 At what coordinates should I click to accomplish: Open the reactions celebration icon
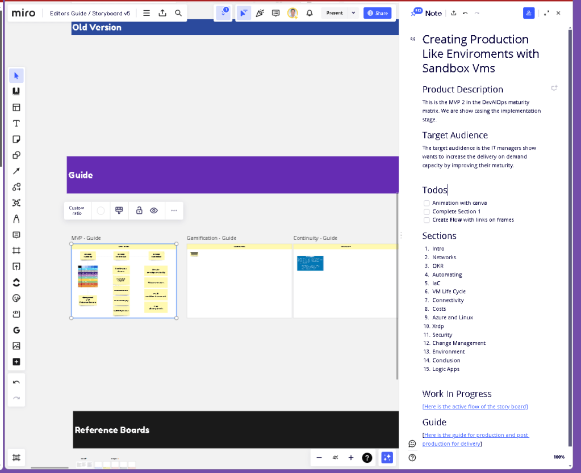260,13
